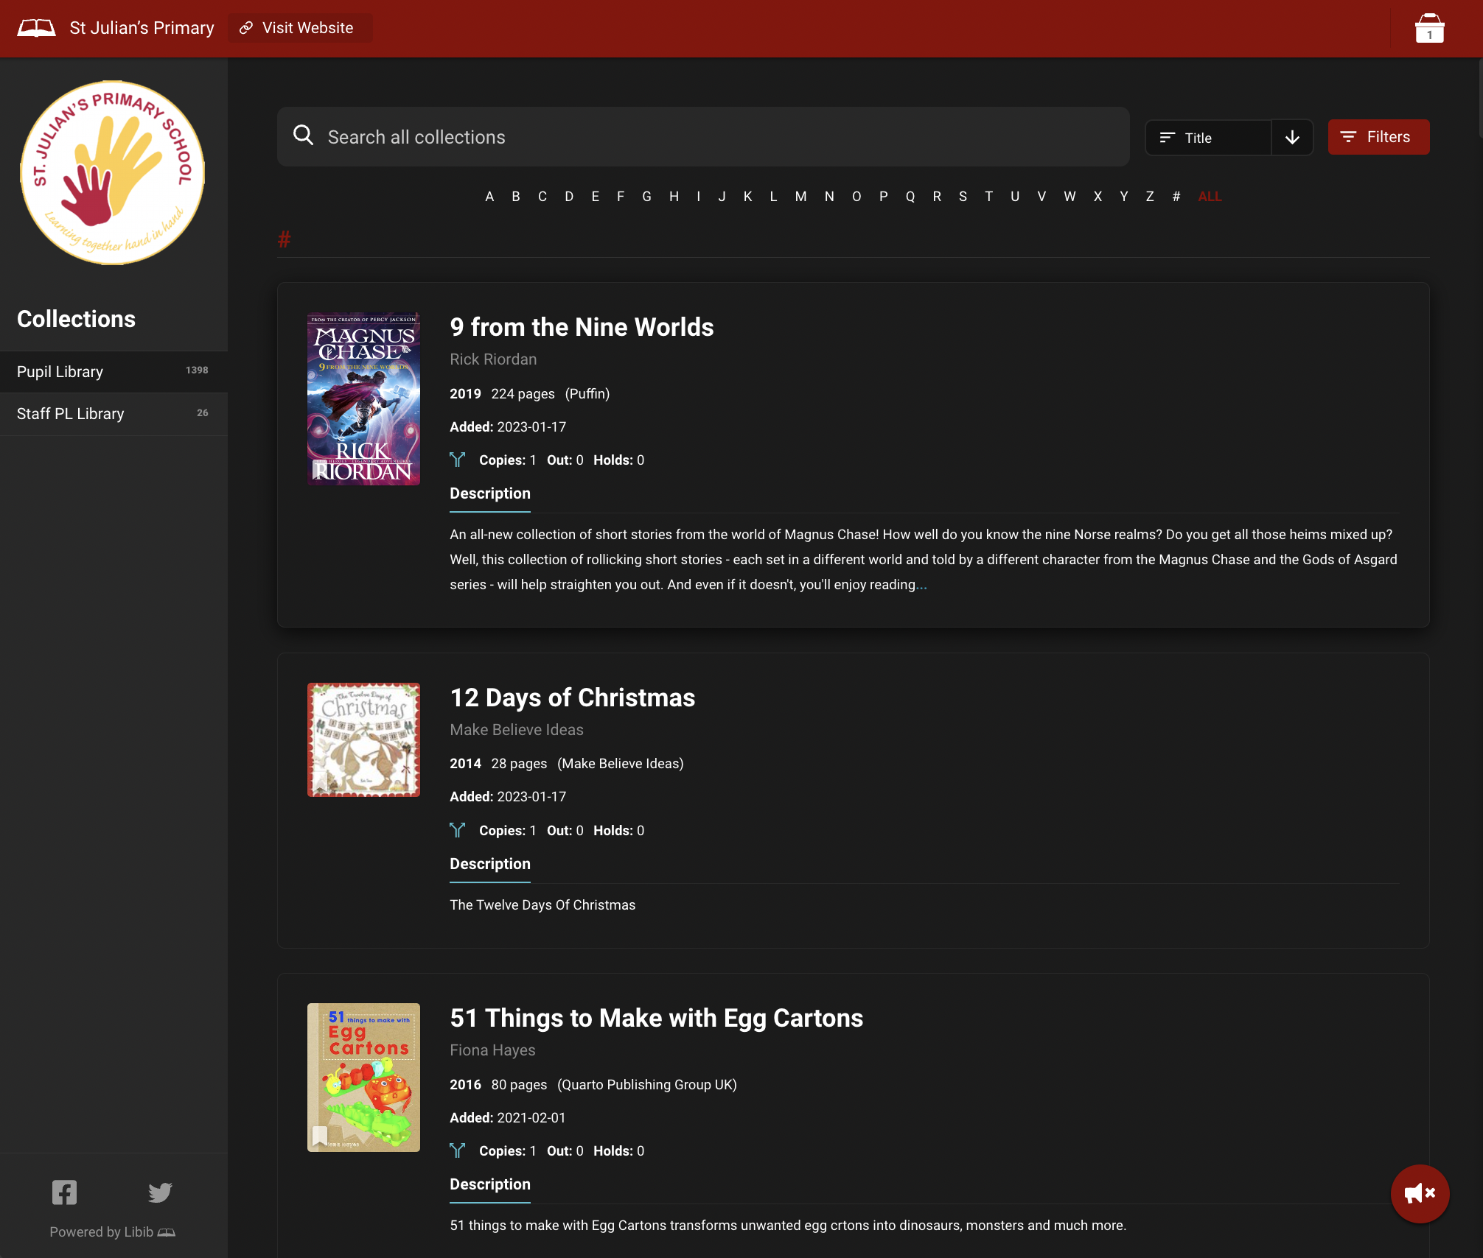The height and width of the screenshot is (1258, 1483).
Task: Select Description tab for 9 from the Nine Worlds
Action: 490,494
